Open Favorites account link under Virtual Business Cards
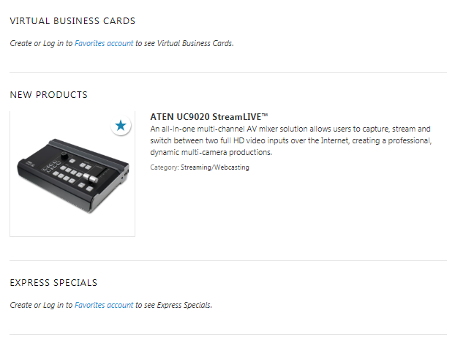466x340 pixels. 104,44
